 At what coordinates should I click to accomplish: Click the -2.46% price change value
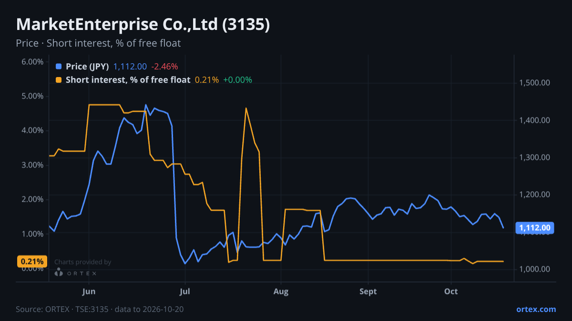pyautogui.click(x=164, y=67)
